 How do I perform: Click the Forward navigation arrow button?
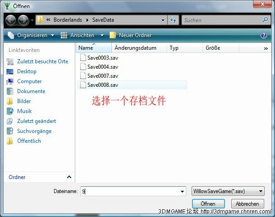coord(23,20)
